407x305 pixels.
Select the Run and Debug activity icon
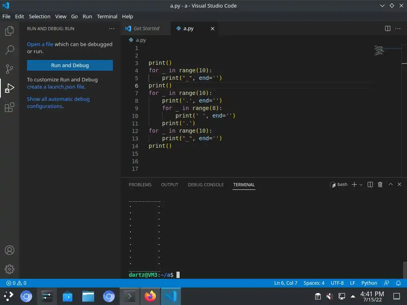click(x=10, y=88)
